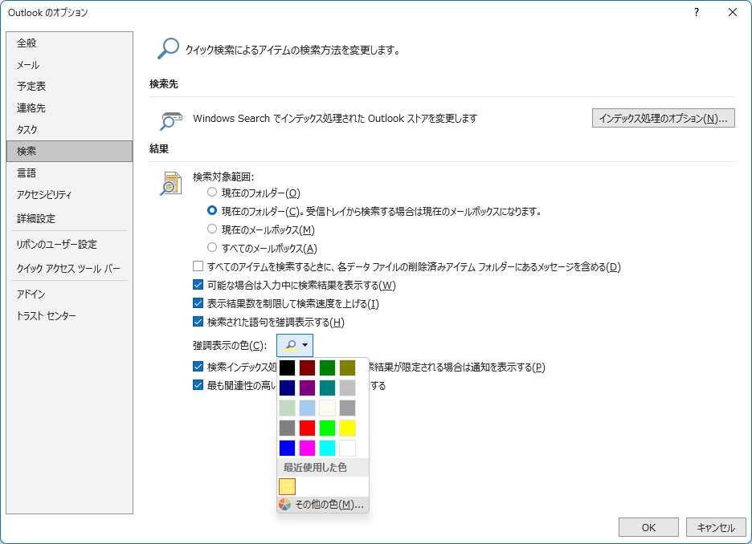The height and width of the screenshot is (544, 752).
Task: Open クイック アクセス ツール バー settings
Action: pyautogui.click(x=70, y=268)
